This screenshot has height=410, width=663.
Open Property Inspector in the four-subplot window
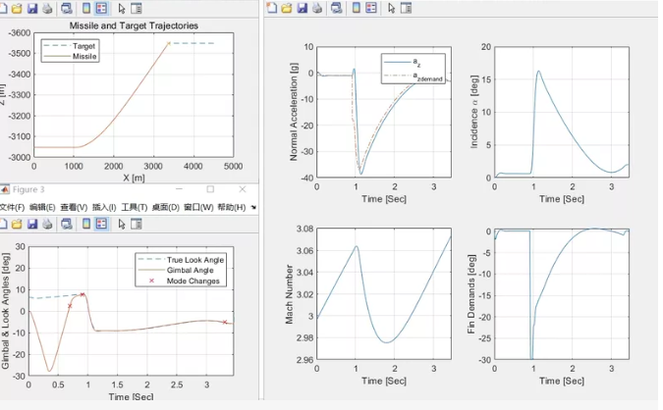point(406,8)
